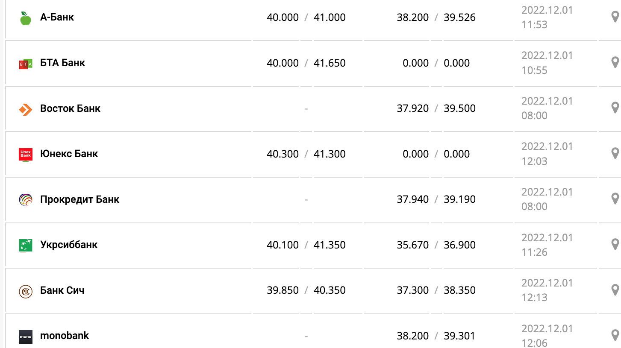The width and height of the screenshot is (621, 348).
Task: Show БТА Банк location pin
Action: point(615,62)
